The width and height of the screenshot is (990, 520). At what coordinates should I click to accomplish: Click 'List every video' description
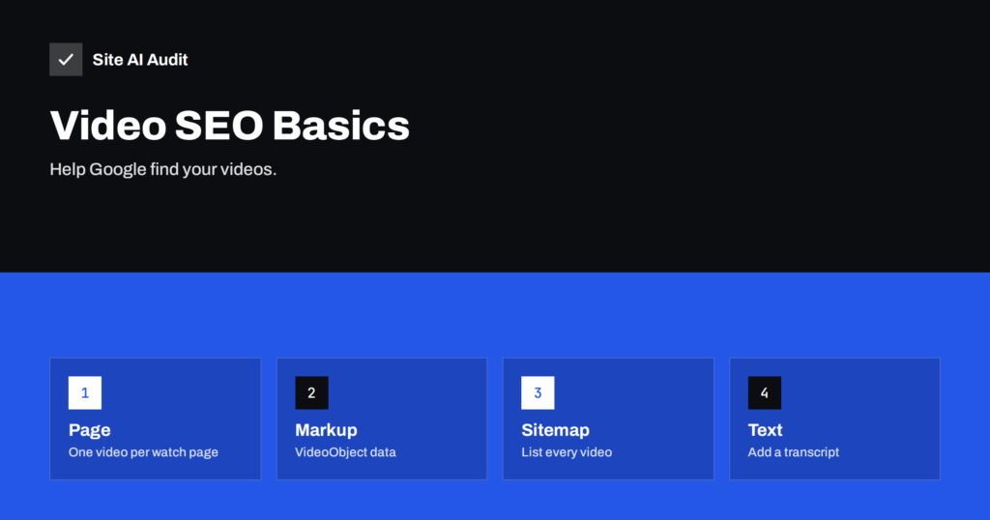[567, 451]
